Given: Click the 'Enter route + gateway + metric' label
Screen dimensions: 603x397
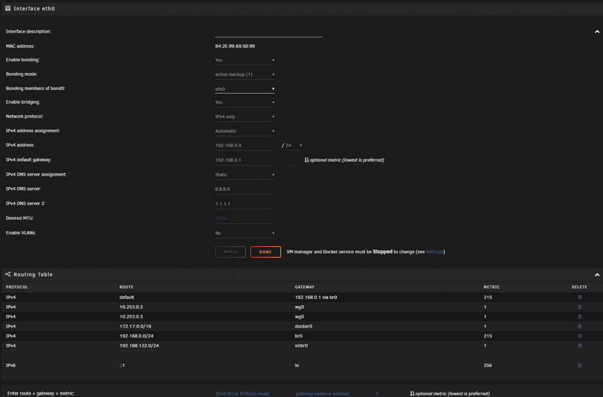Looking at the screenshot, I should click(x=41, y=393).
